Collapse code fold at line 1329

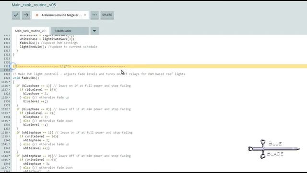(9, 98)
